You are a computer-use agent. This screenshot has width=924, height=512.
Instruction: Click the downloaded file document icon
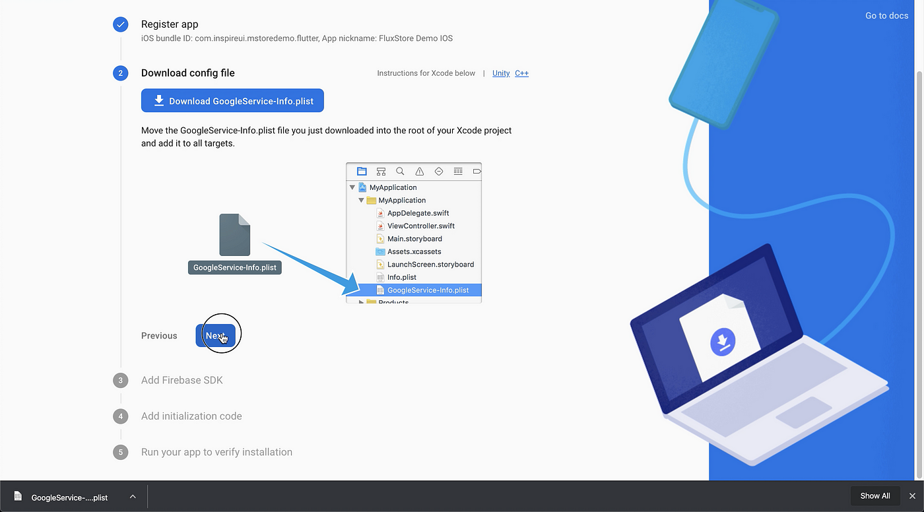click(18, 497)
